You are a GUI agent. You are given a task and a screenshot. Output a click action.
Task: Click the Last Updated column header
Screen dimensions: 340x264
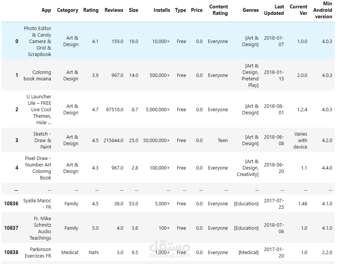tap(274, 10)
